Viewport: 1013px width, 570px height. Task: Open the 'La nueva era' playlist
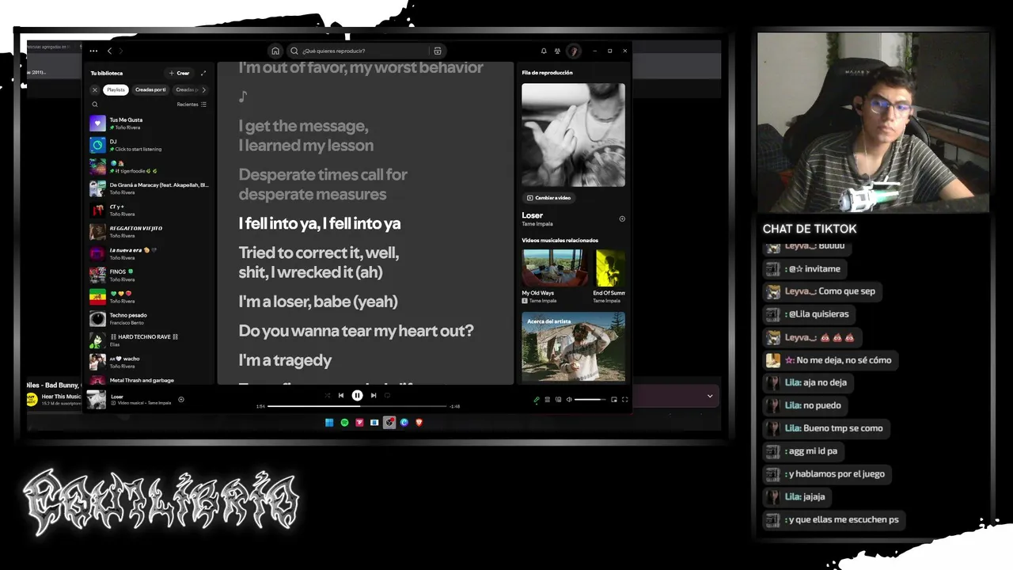149,254
